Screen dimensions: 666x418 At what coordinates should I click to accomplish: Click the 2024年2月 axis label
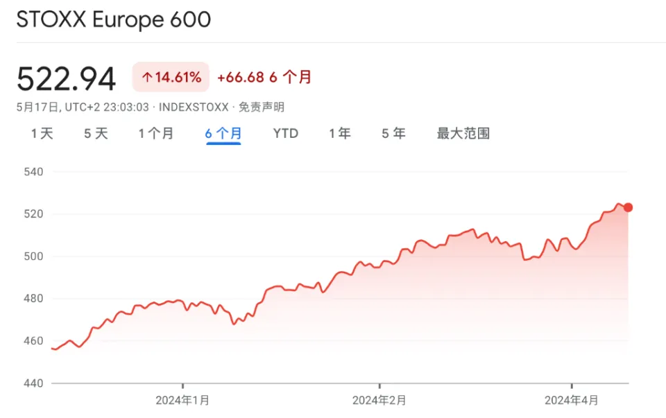(x=379, y=400)
